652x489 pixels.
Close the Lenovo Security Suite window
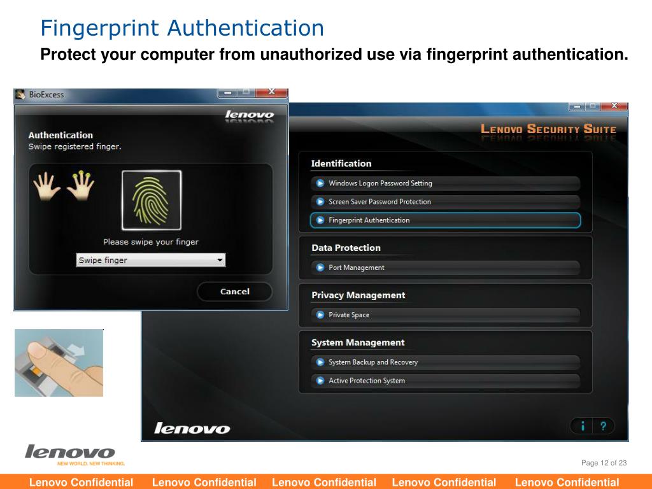(x=614, y=106)
